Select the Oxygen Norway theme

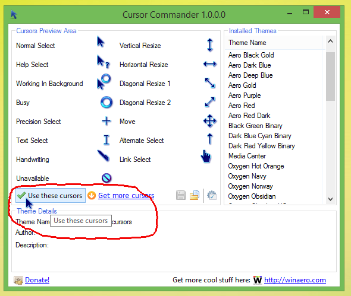250,186
